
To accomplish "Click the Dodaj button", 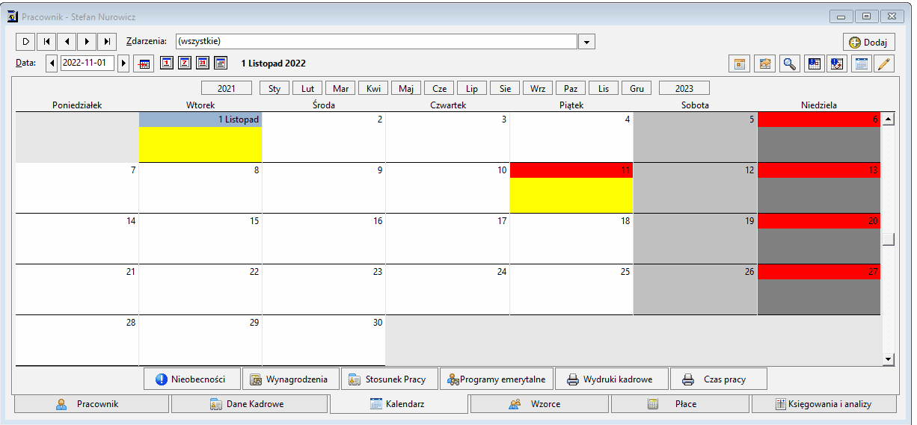I will tap(868, 43).
